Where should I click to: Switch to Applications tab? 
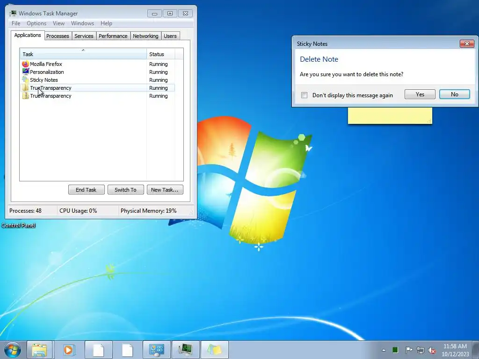coord(28,35)
